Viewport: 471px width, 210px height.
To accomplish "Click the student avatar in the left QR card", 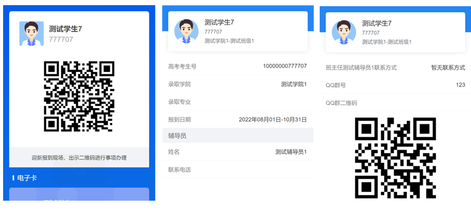I will [32, 34].
